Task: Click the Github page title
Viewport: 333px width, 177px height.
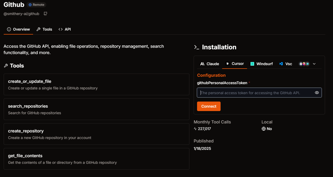Action: click(14, 5)
